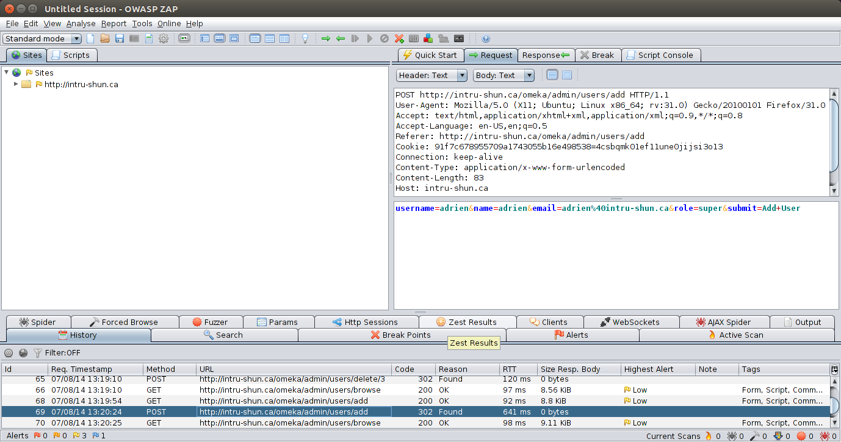Click the colored blocks add-ons icon
Screen dimensions: 841x442
click(x=428, y=38)
